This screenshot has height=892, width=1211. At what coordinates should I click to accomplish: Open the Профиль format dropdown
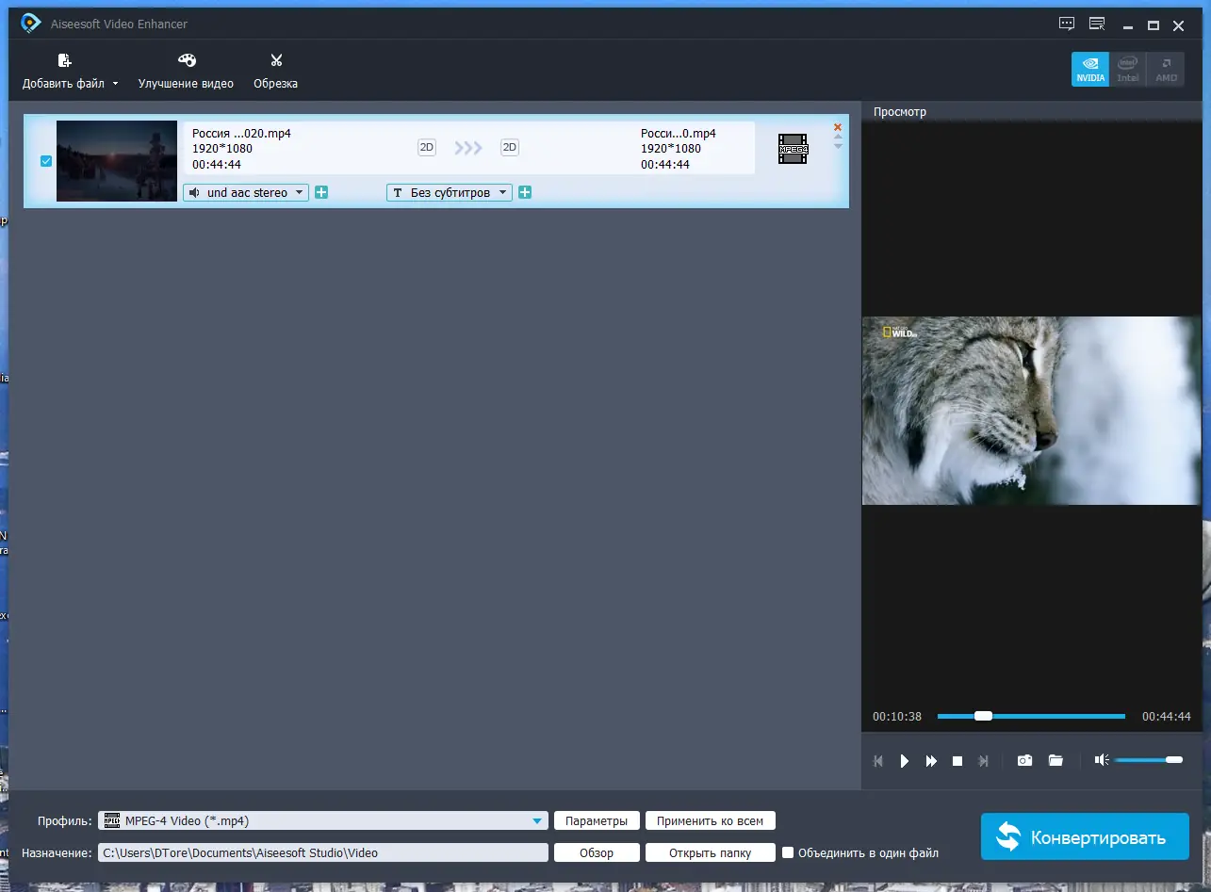(323, 820)
